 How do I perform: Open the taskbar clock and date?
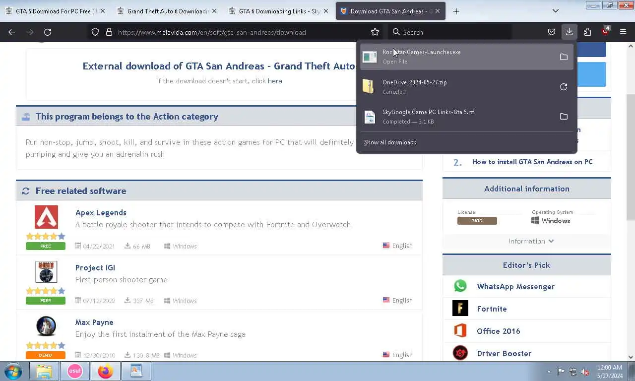610,372
